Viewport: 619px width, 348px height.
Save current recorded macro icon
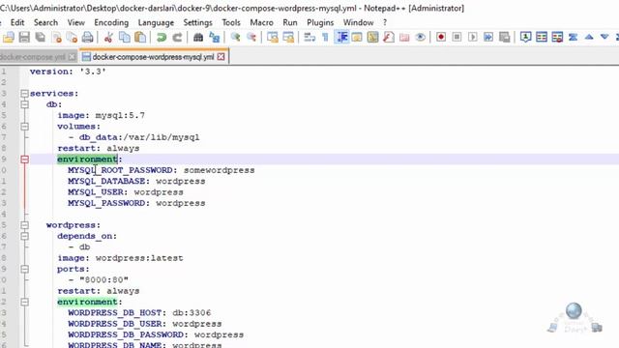click(505, 38)
